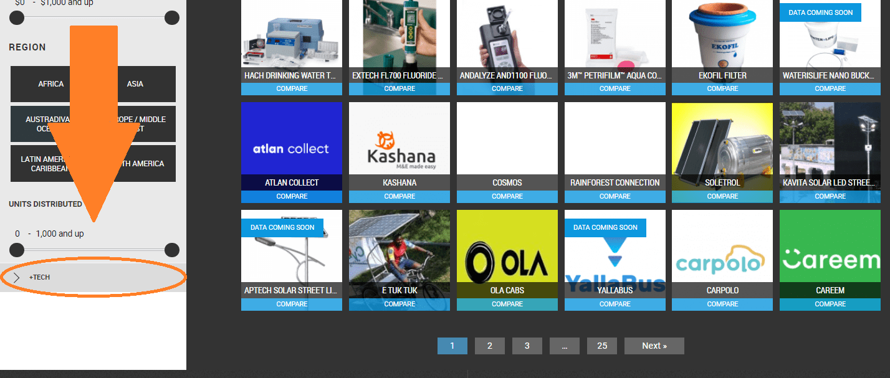Compare Kavita Solar LED Street light
890x378 pixels.
click(x=830, y=196)
